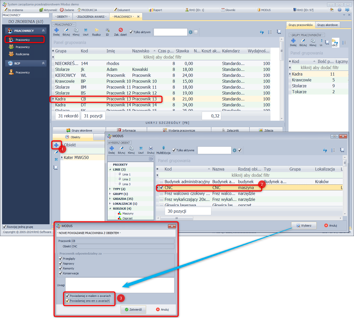Click the MultiEdycja arrow icon
Image resolution: width=354 pixels, height=318 pixels.
point(163,148)
